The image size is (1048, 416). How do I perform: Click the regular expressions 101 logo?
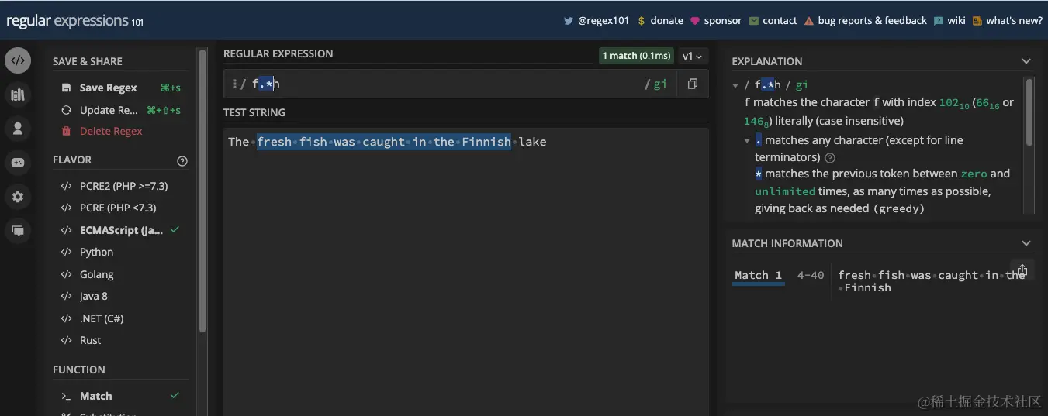[x=74, y=21]
